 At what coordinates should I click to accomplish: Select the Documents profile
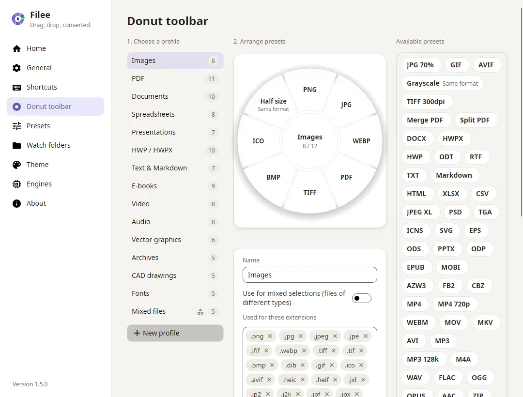175,97
